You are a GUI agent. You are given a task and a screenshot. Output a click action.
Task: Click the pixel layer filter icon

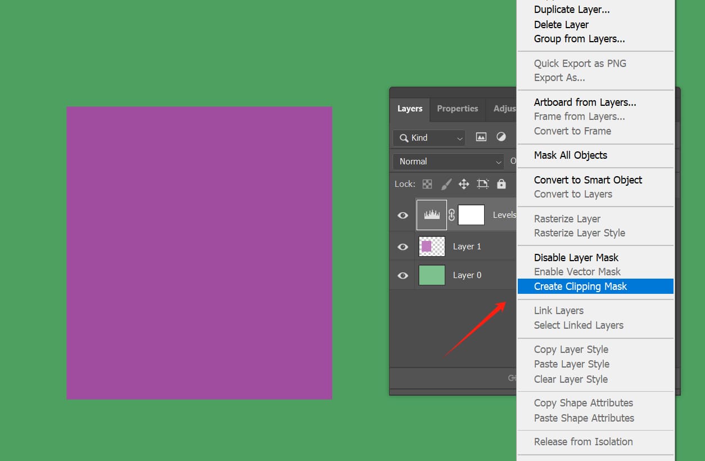(x=481, y=137)
